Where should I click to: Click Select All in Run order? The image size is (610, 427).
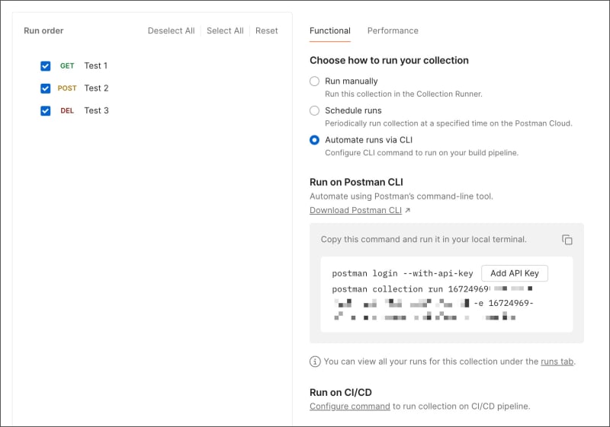[x=225, y=30]
